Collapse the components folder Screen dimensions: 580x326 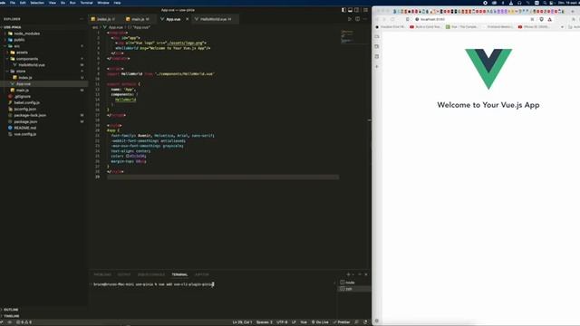click(27, 59)
